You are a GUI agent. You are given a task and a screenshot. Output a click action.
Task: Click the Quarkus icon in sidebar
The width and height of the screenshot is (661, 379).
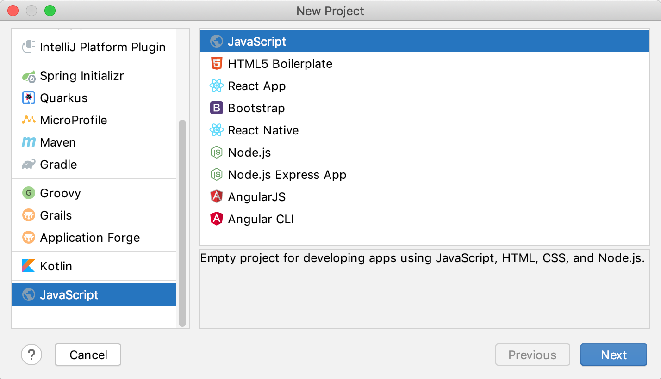pyautogui.click(x=29, y=98)
